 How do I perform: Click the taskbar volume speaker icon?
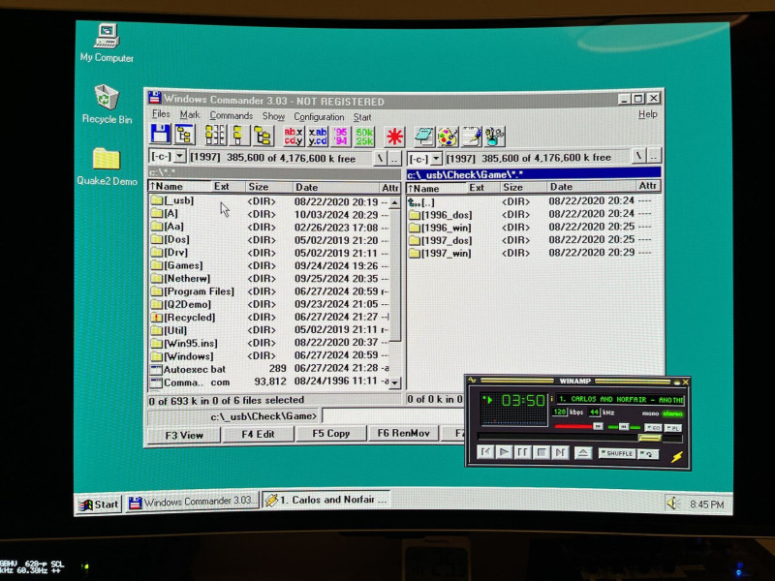pos(672,504)
